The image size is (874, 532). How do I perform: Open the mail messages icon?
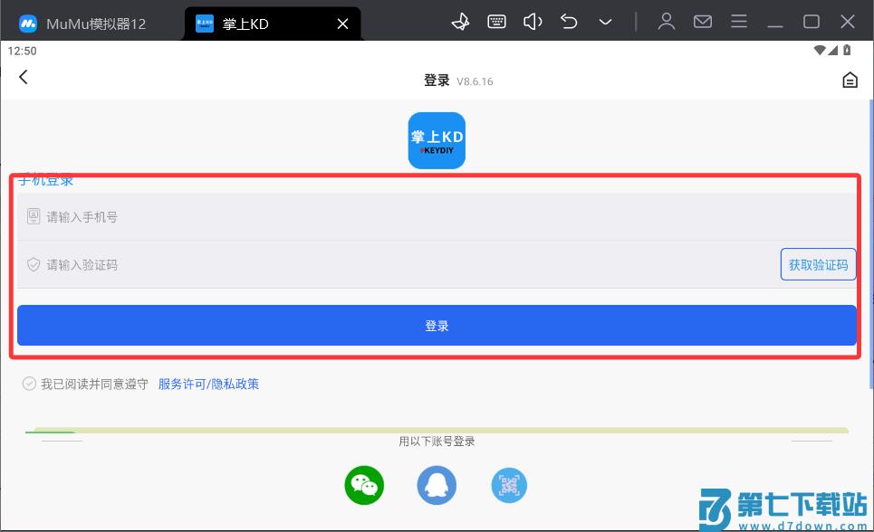[x=702, y=22]
